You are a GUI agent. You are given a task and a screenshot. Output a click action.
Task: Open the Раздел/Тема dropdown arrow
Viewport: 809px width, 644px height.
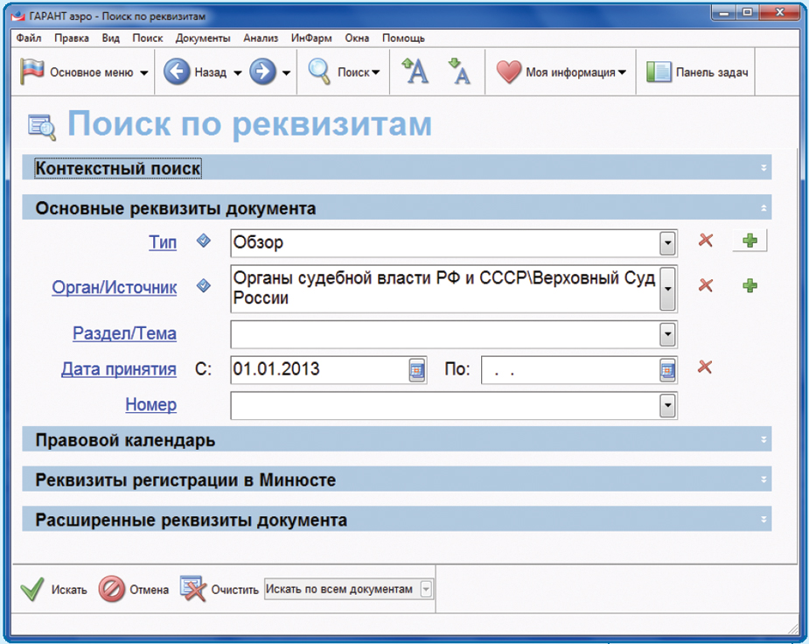click(667, 333)
